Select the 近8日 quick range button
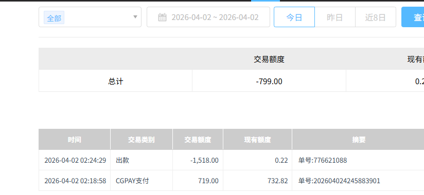 376,17
